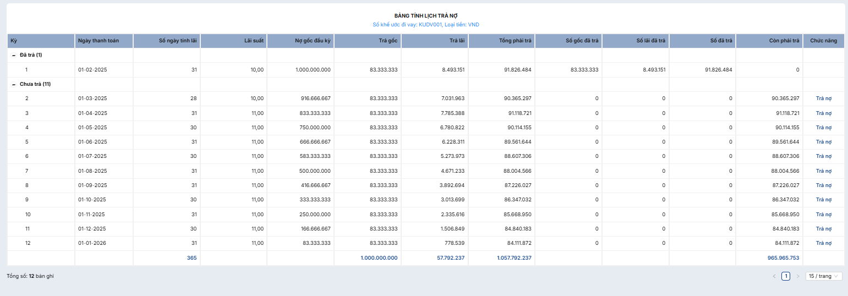The height and width of the screenshot is (296, 848).
Task: Click 'Trả nợ' for period 2
Action: [x=823, y=98]
